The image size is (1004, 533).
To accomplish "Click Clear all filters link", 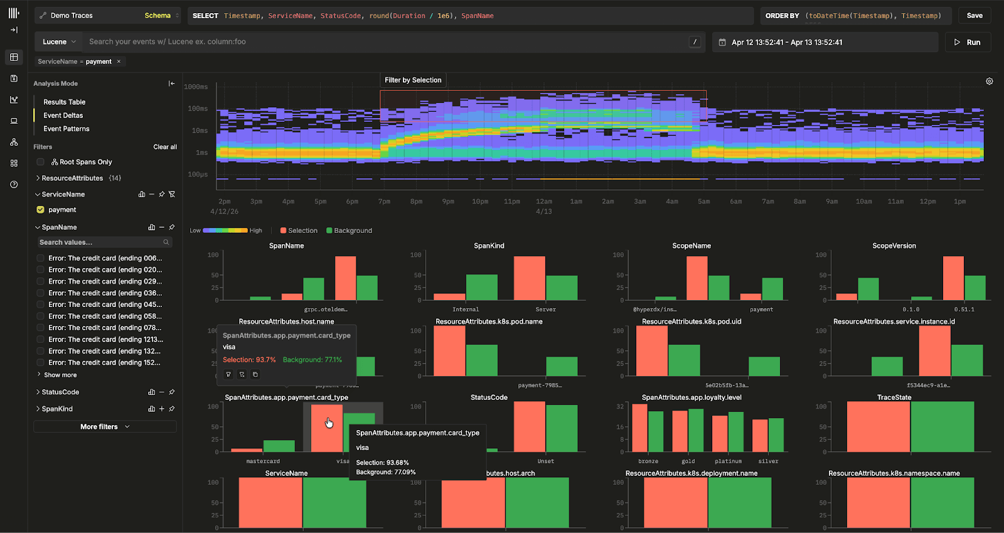I will click(x=165, y=147).
